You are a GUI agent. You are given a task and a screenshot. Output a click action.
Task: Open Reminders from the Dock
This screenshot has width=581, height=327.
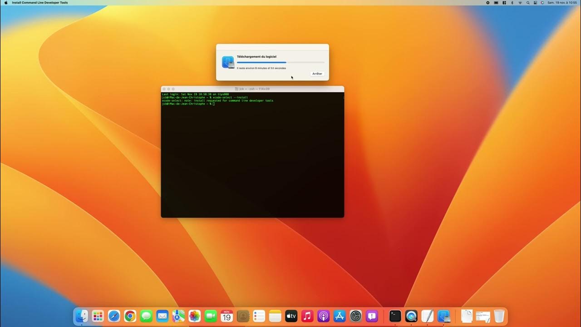click(x=259, y=316)
